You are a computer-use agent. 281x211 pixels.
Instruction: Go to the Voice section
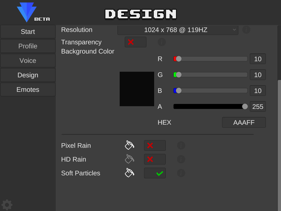tap(28, 60)
